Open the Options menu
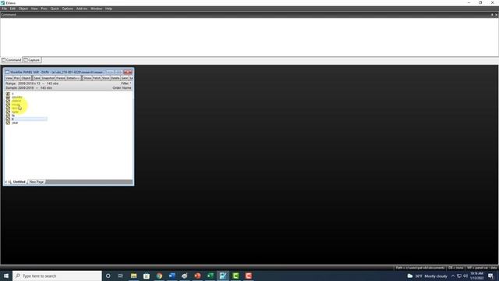The image size is (499, 281). tap(68, 9)
